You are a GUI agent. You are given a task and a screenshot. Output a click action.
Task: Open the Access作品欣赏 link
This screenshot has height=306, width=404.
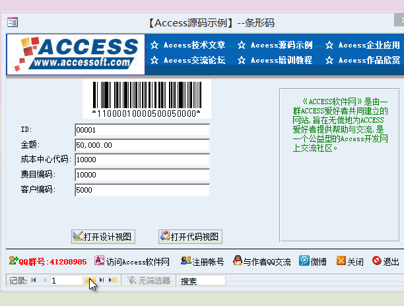(369, 60)
